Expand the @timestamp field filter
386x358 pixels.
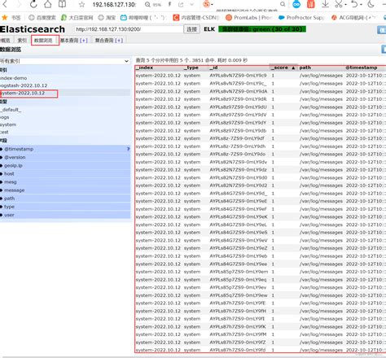tap(65, 149)
